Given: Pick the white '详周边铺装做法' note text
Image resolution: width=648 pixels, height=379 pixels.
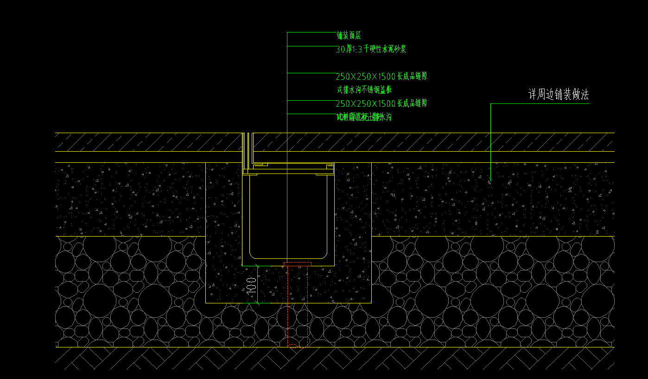Looking at the screenshot, I should point(559,95).
